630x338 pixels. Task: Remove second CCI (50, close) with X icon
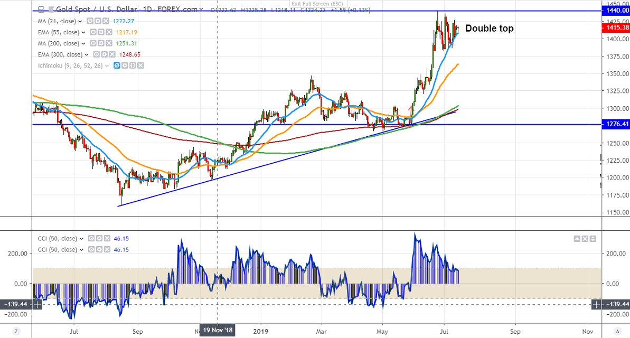pos(107,250)
